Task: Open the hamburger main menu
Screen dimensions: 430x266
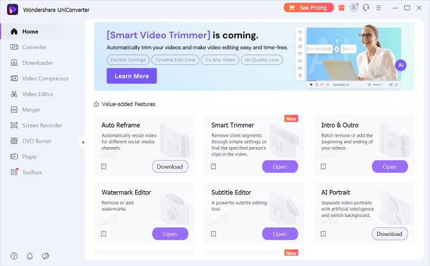Action: [x=380, y=7]
